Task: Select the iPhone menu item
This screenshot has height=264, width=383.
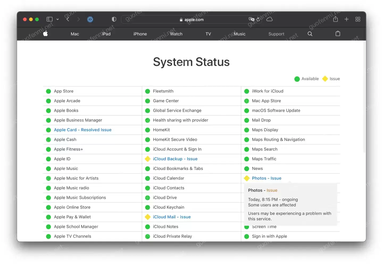Action: click(x=140, y=34)
